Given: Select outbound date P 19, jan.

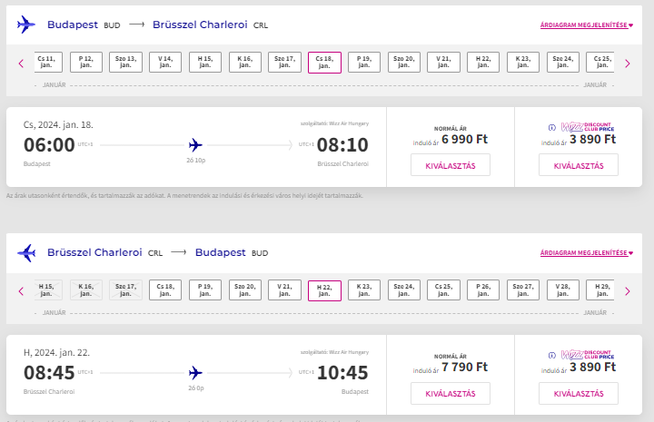Looking at the screenshot, I should click(364, 62).
